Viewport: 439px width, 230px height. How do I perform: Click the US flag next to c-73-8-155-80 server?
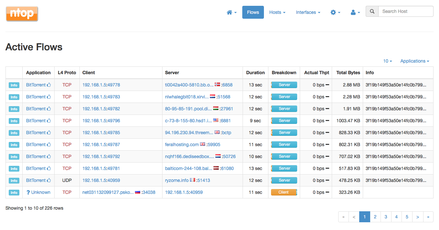tap(216, 120)
